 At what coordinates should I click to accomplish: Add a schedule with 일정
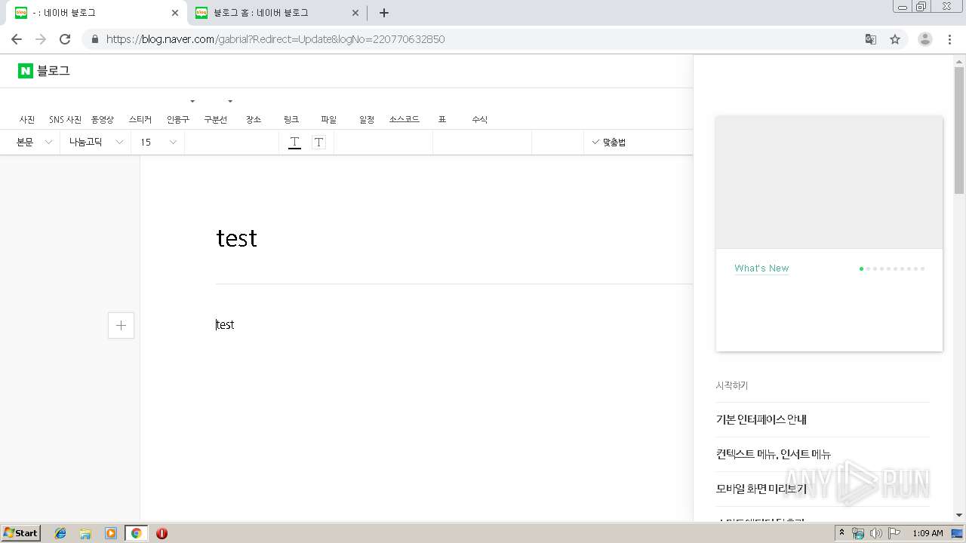[367, 120]
